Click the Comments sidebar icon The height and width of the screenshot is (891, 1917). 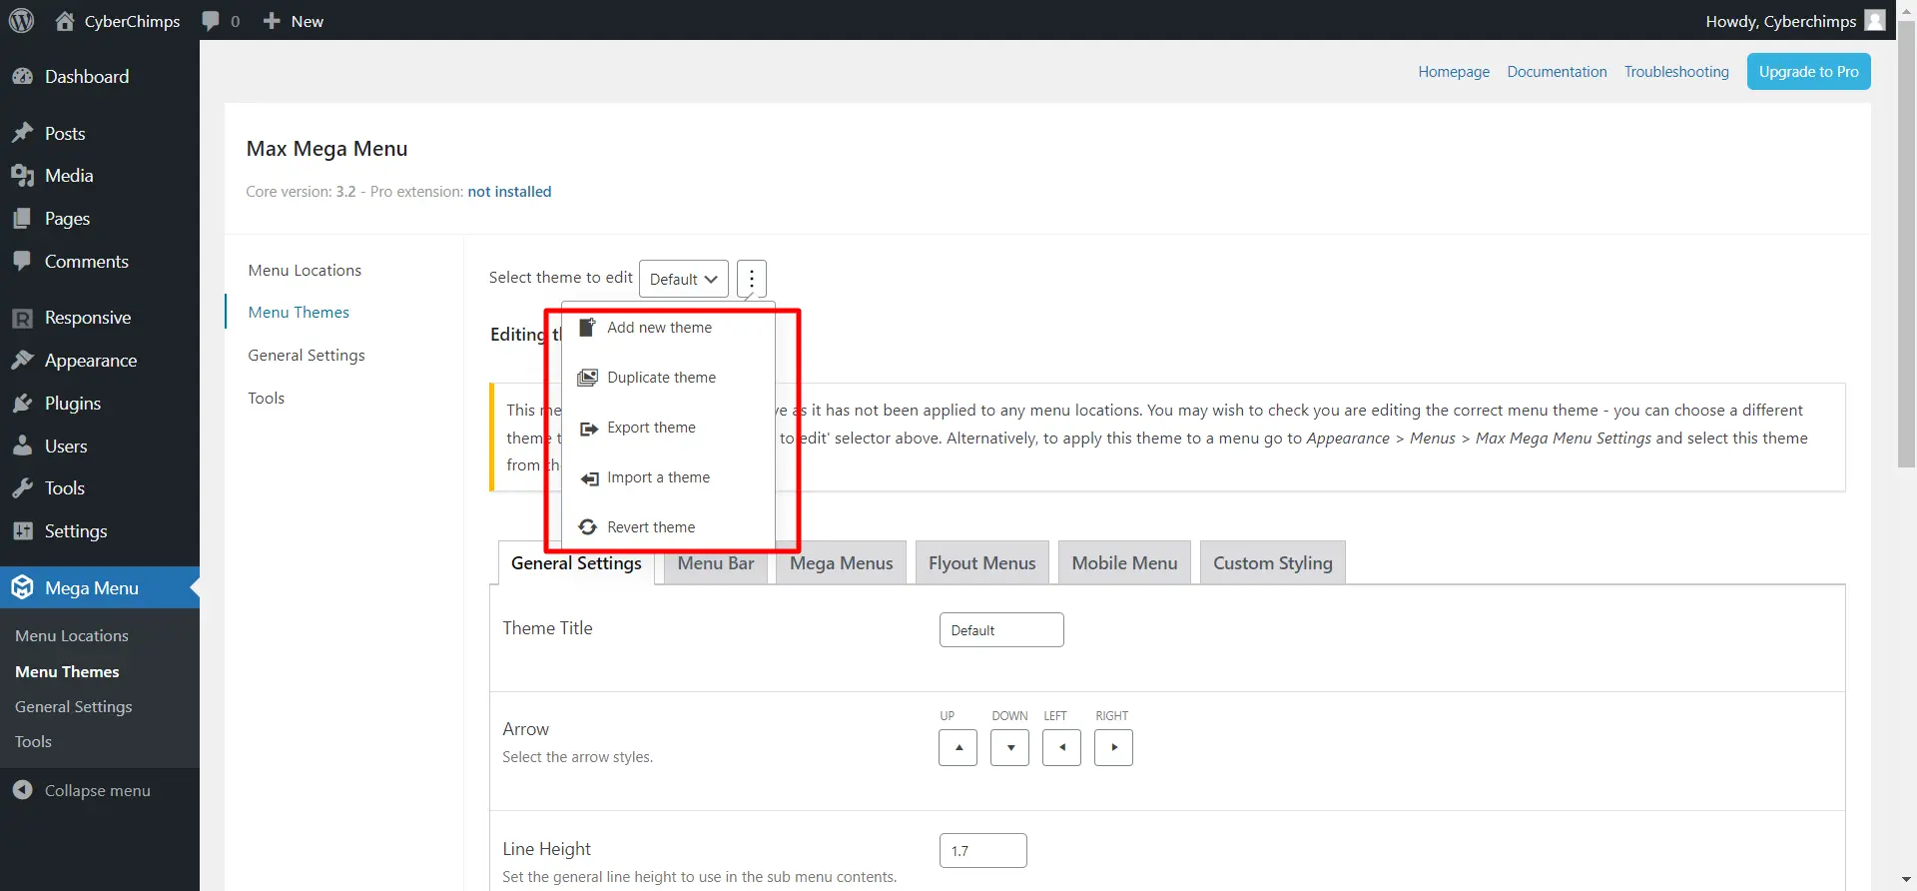[22, 261]
